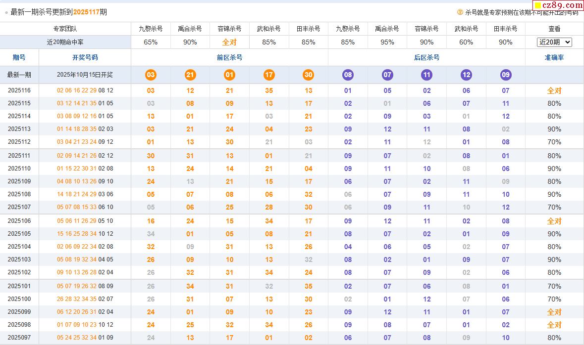The width and height of the screenshot is (584, 345).
Task: Open the highlighted 2025117 issue link
Action: [x=86, y=12]
